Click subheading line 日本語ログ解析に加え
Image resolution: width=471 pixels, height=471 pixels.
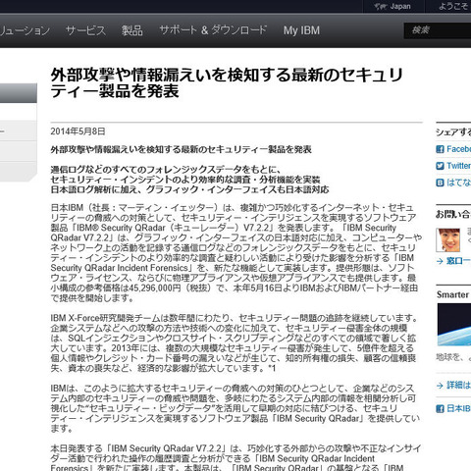pos(189,189)
